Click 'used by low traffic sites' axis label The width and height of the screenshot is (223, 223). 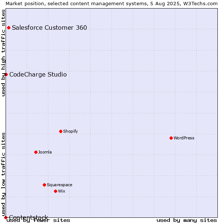pos(3,174)
